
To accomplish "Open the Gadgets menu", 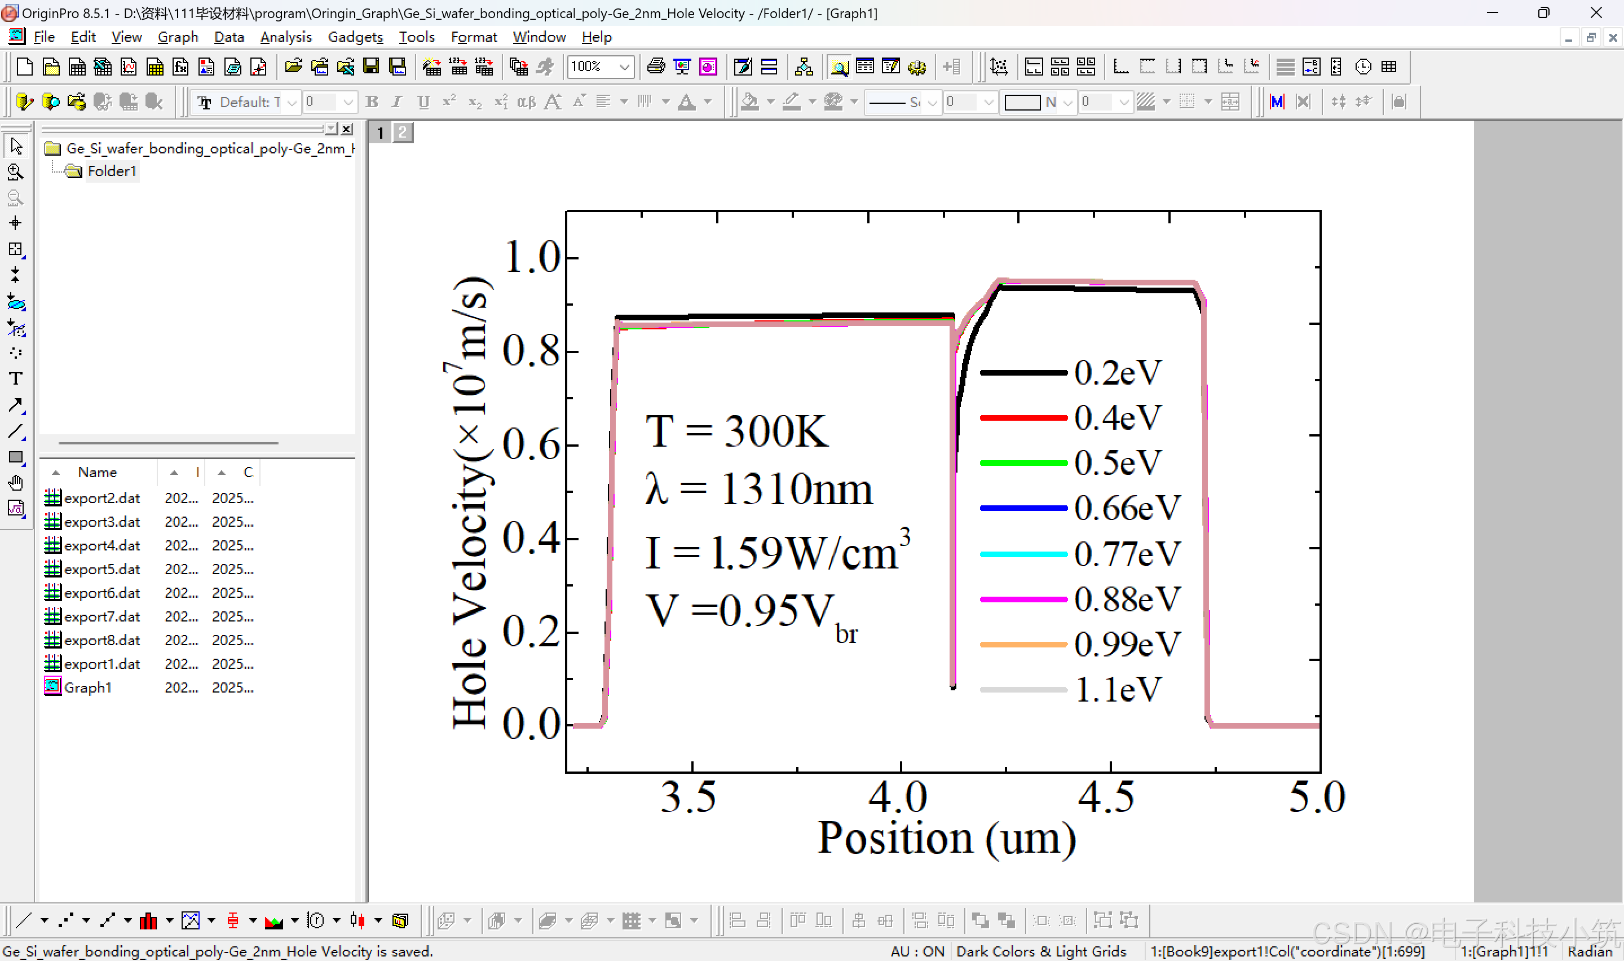I will [x=355, y=37].
